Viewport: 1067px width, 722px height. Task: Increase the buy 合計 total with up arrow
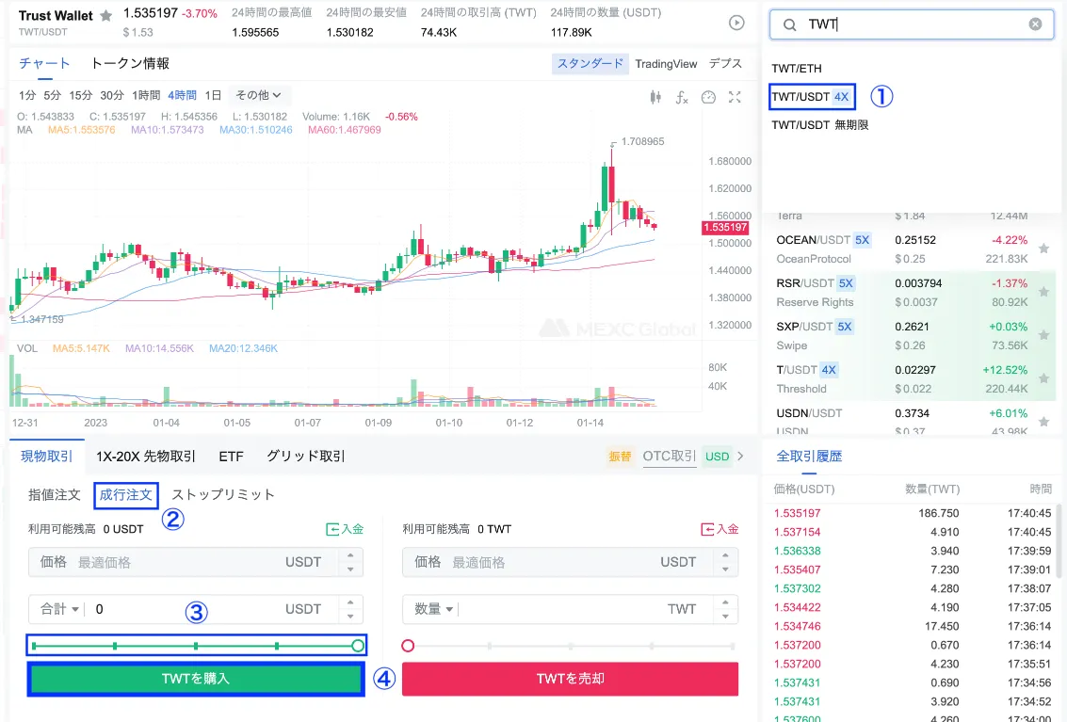[x=350, y=602]
